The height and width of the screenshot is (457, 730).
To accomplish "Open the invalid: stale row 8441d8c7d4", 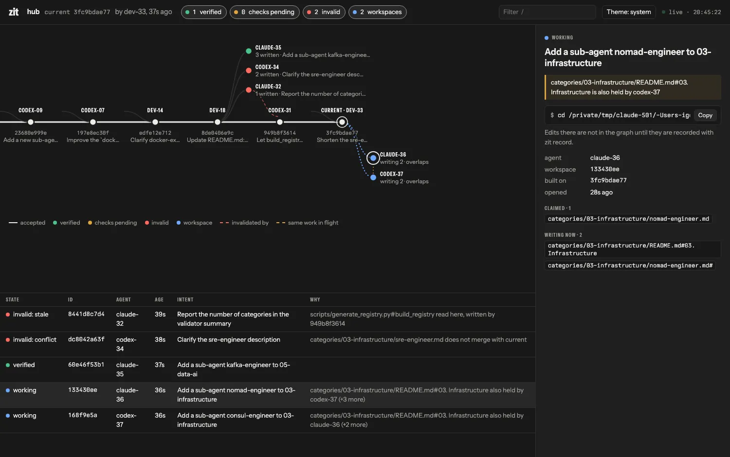I will 268,319.
